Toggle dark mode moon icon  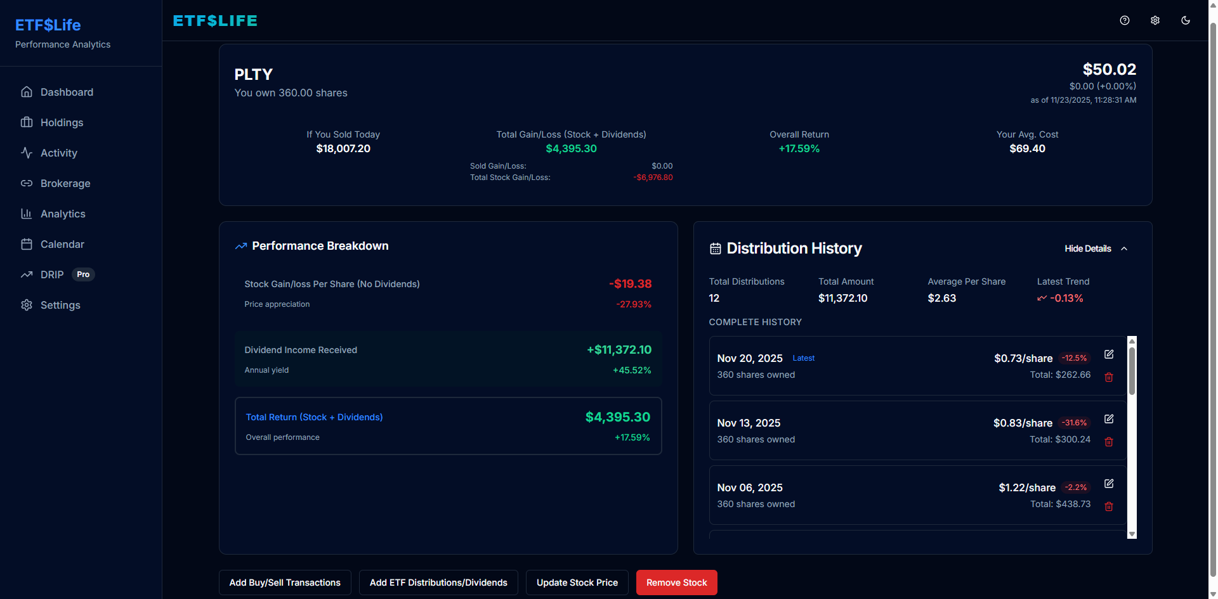[1186, 20]
